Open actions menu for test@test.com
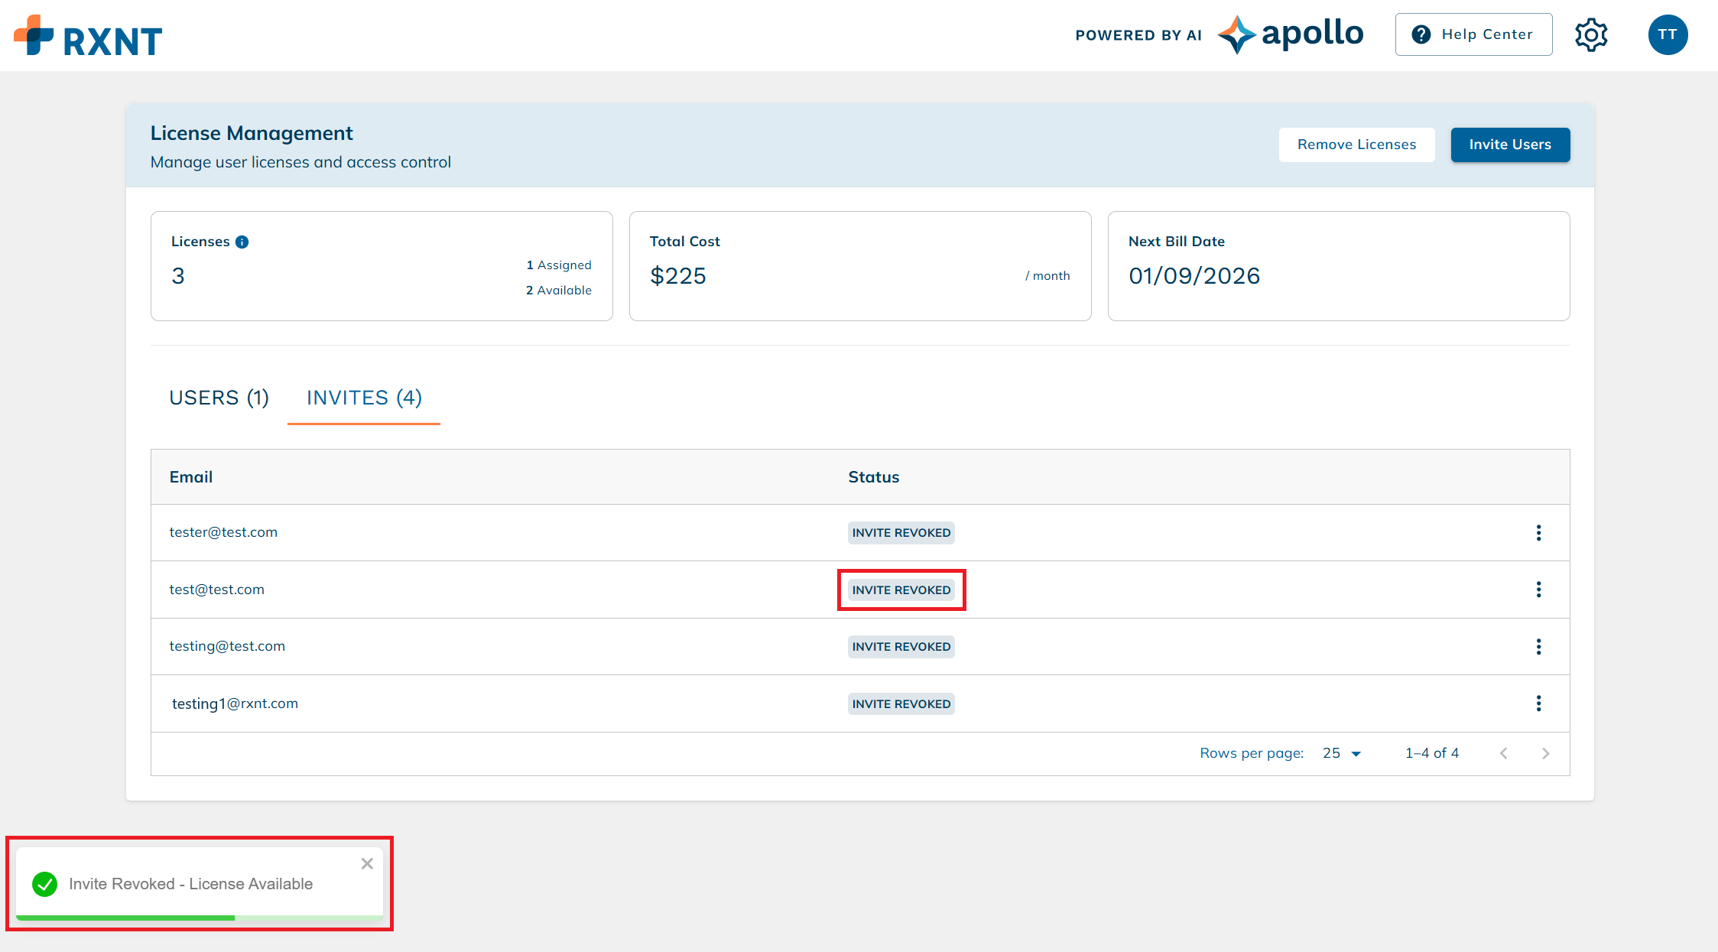 (1538, 590)
